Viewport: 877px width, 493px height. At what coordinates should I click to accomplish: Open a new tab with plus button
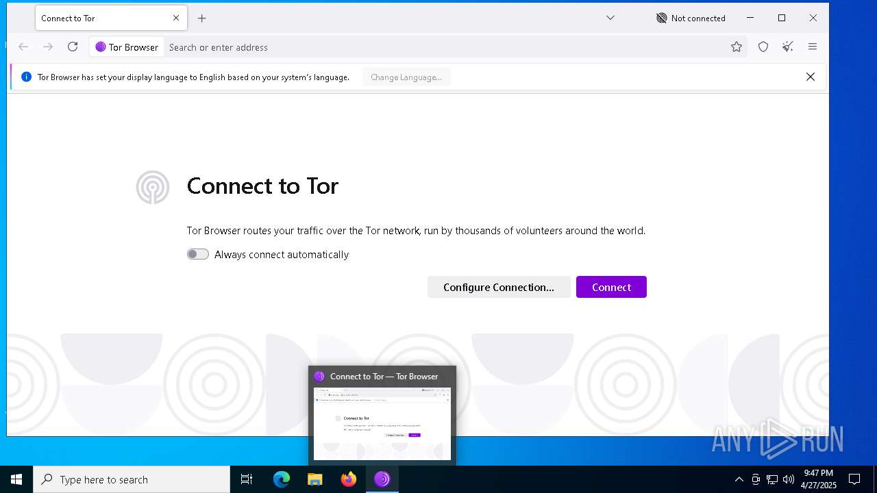coord(201,18)
